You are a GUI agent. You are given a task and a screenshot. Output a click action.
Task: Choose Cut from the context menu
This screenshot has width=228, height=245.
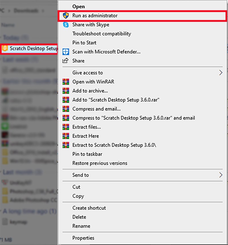coord(142,187)
